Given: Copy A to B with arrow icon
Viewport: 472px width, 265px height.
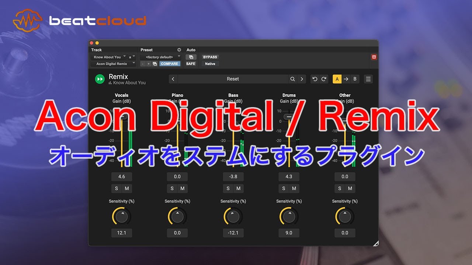Looking at the screenshot, I should point(346,79).
